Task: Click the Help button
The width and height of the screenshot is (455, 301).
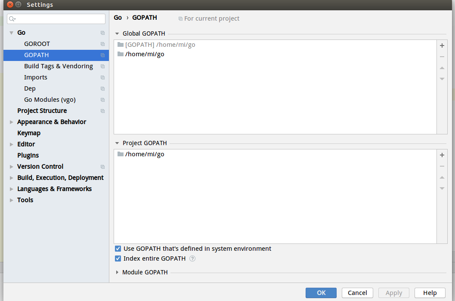Action: click(430, 293)
